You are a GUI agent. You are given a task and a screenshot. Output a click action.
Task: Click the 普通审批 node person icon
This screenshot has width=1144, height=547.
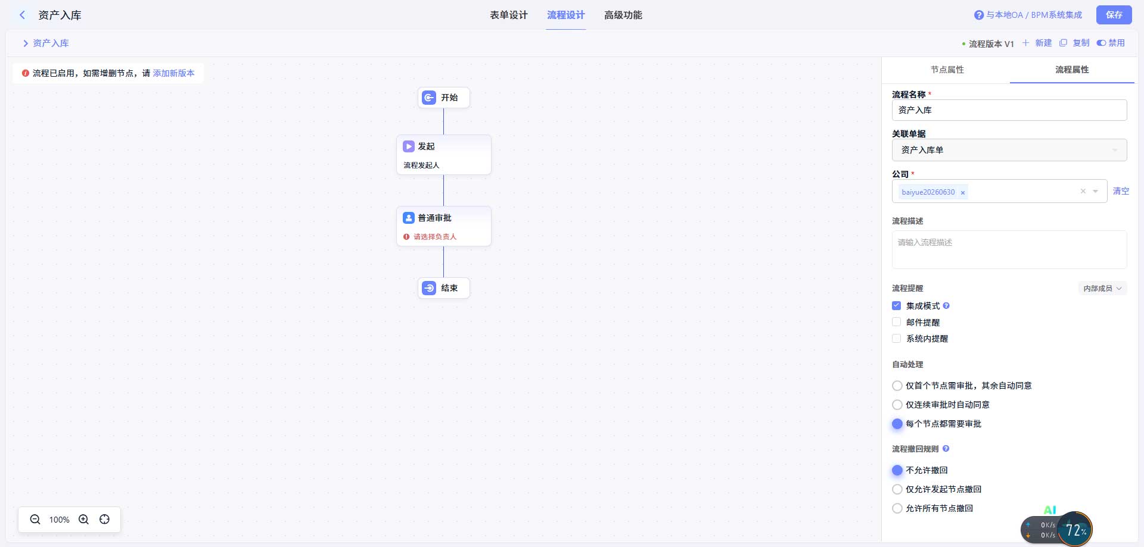(409, 218)
